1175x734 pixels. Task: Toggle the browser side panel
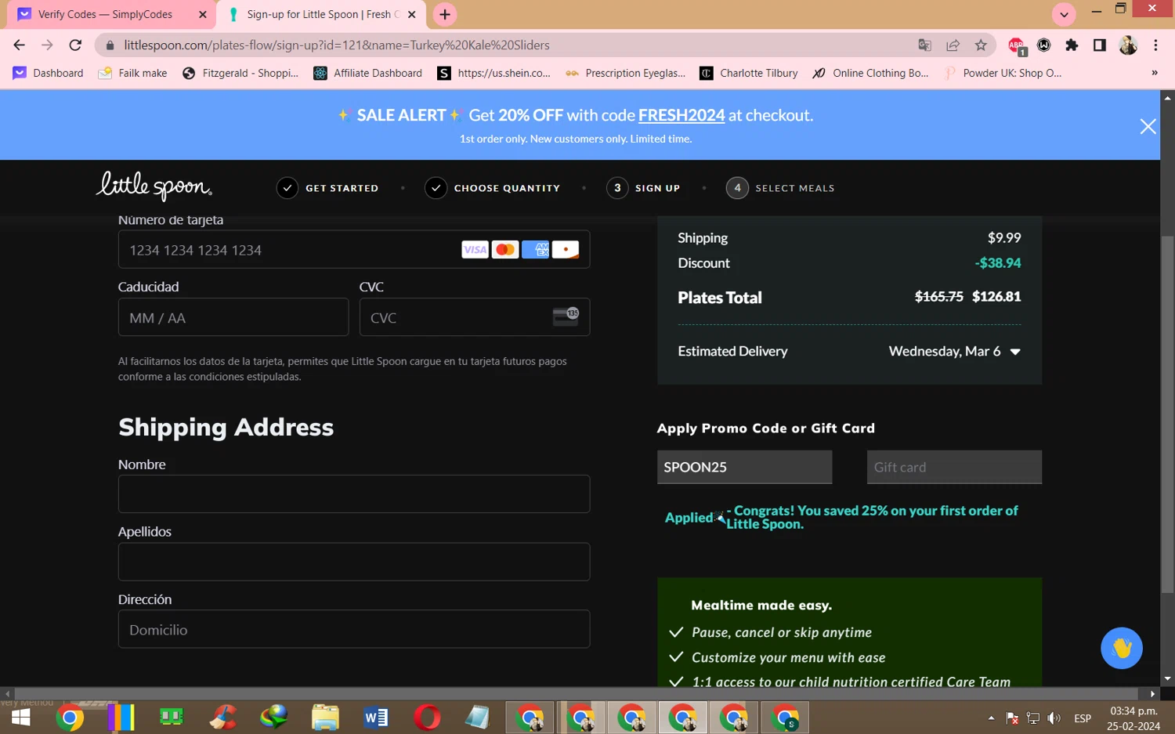coord(1100,45)
